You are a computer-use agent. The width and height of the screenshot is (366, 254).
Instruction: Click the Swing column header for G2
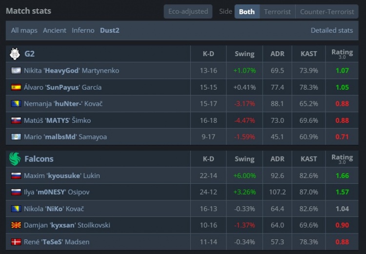click(x=244, y=54)
